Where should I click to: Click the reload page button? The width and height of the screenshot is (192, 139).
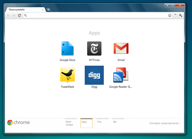pos(19,15)
